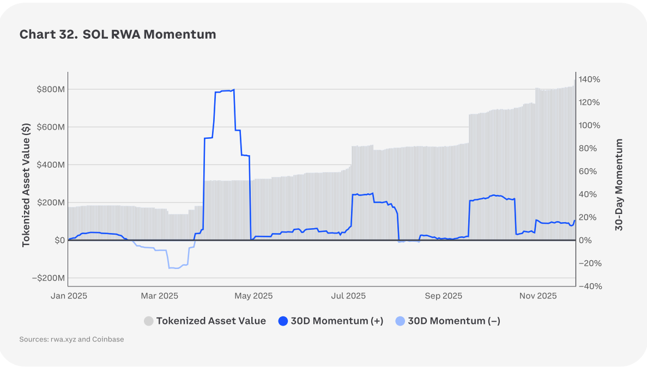
Task: Click the 0% right axis label
Action: [x=586, y=241]
